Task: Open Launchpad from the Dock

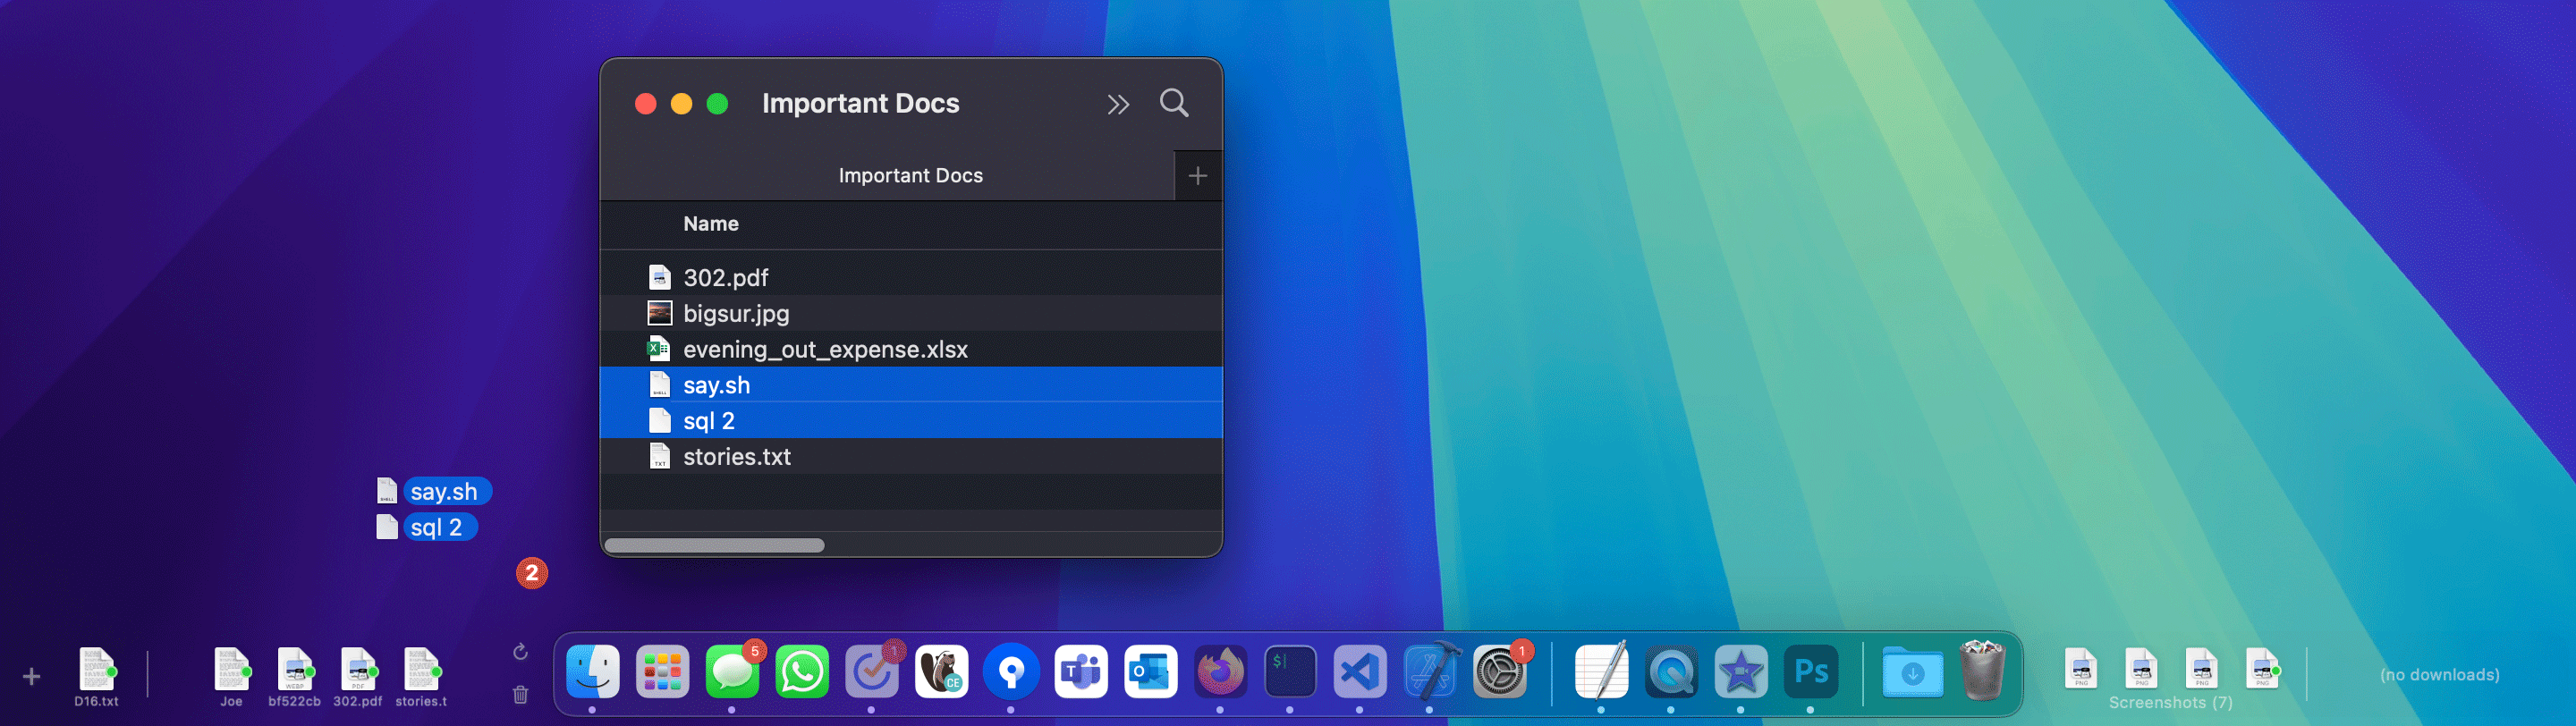Action: [662, 671]
